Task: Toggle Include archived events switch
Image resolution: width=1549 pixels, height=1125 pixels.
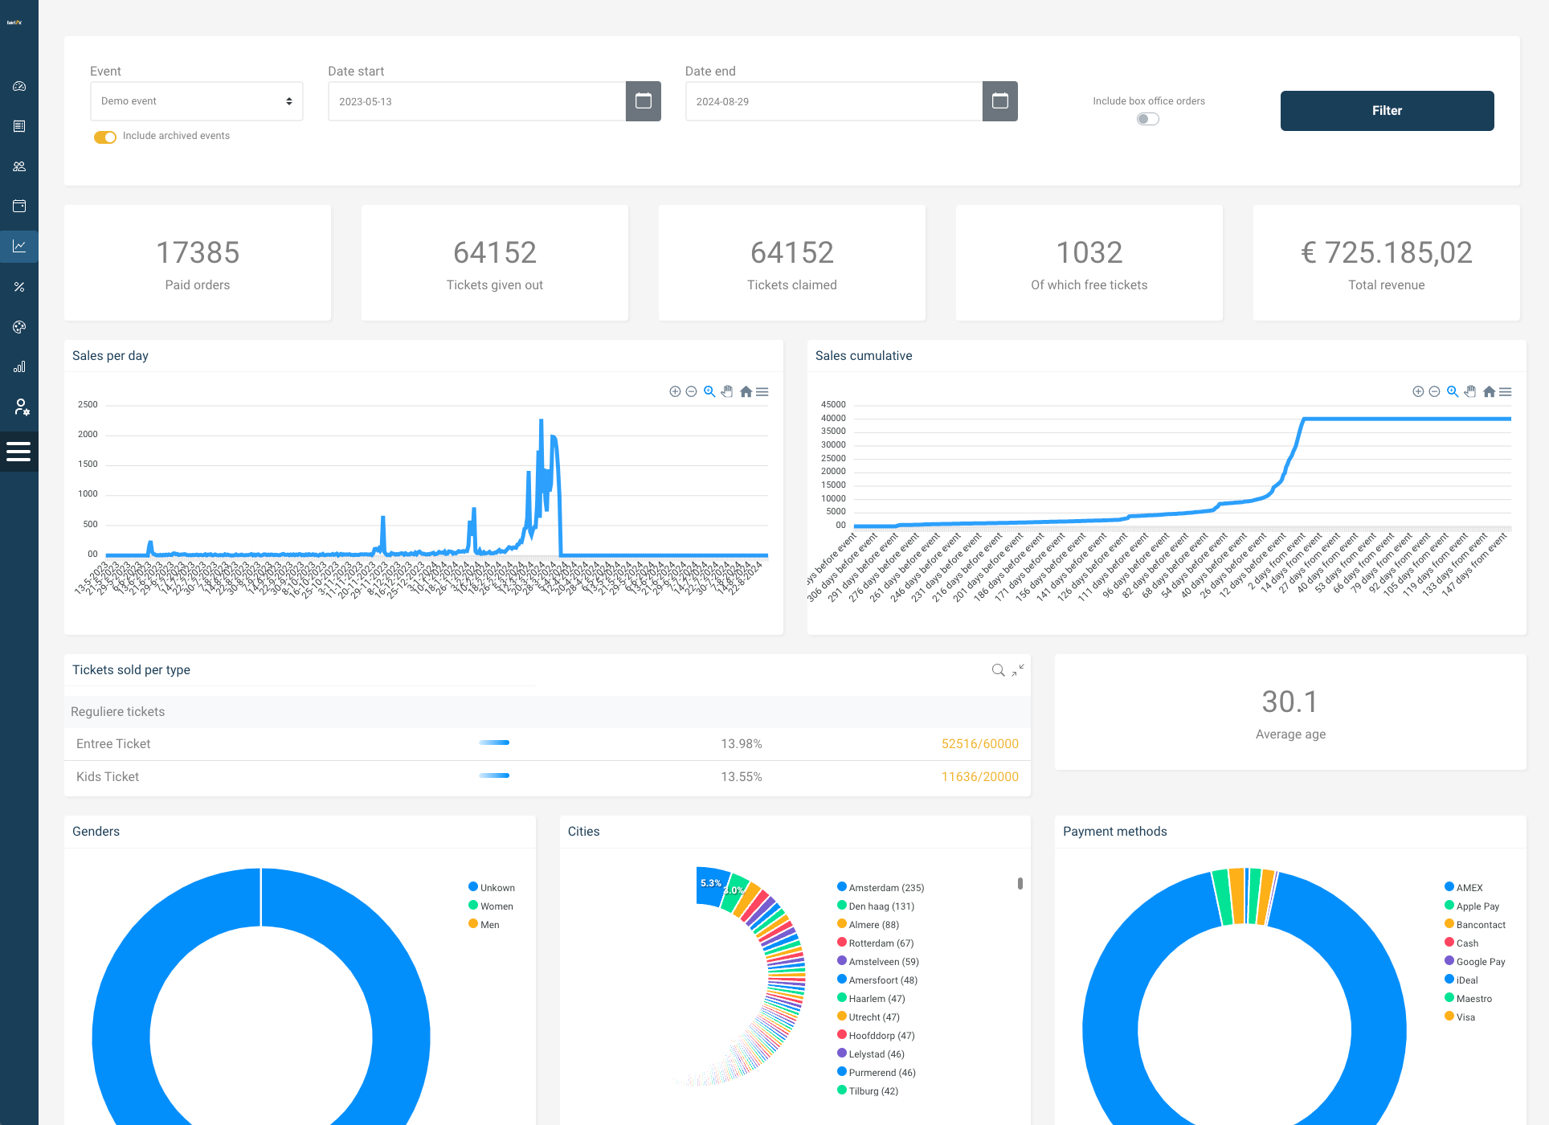Action: 105,137
